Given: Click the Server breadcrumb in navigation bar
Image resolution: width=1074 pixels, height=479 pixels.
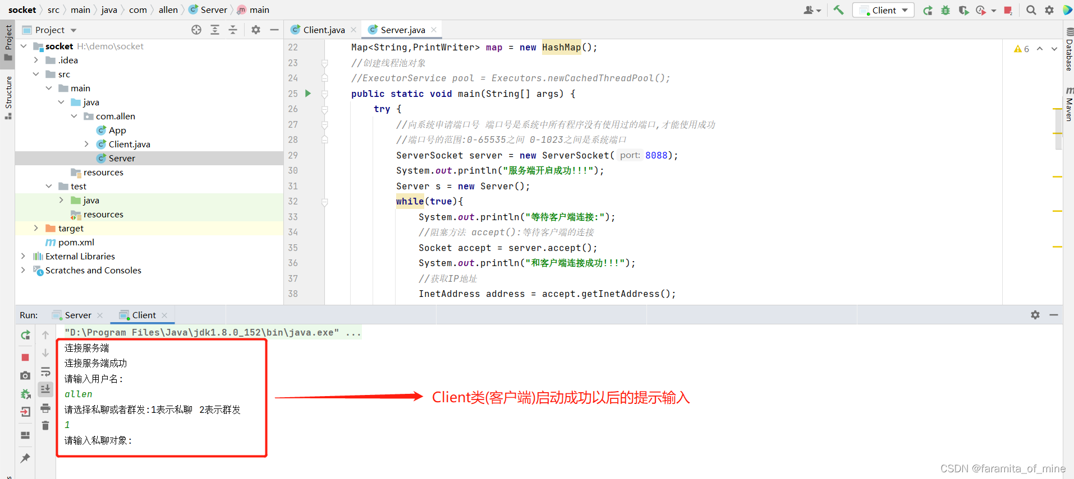Looking at the screenshot, I should [208, 10].
